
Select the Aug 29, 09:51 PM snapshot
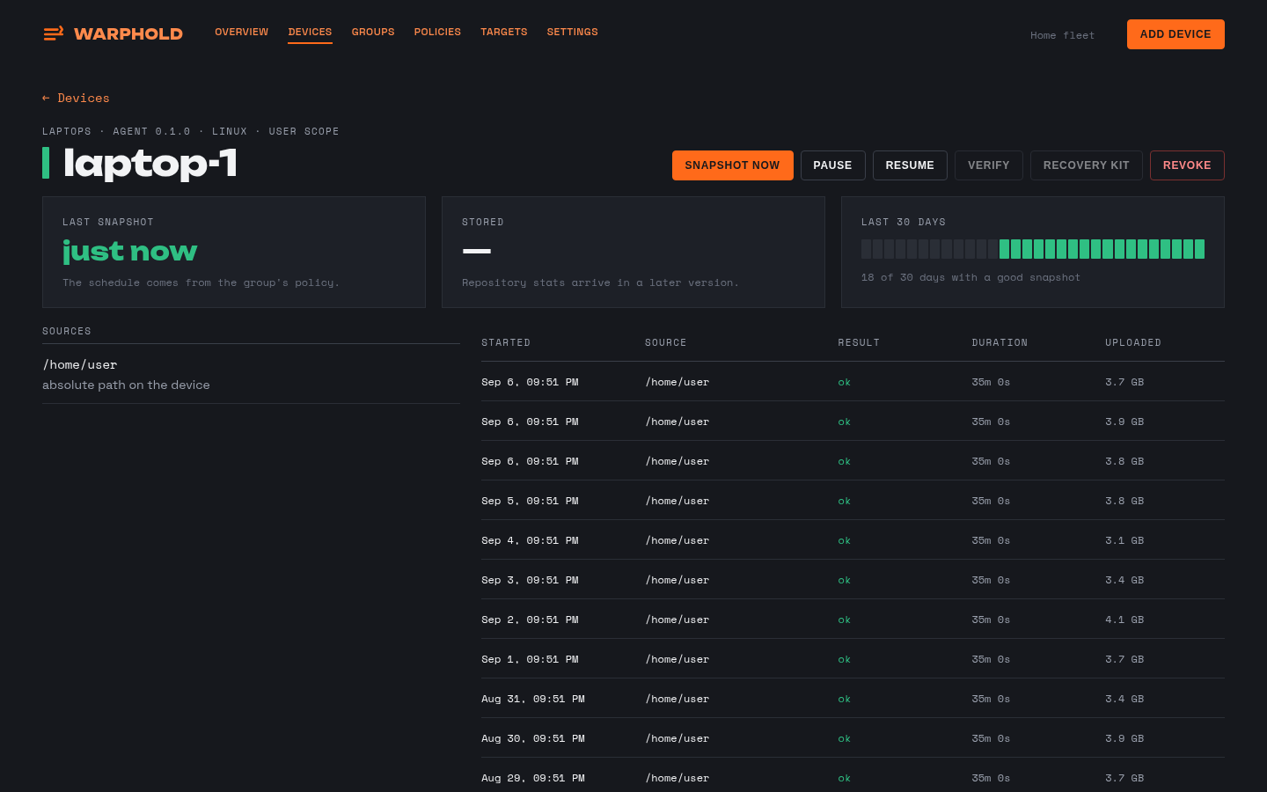click(x=853, y=775)
